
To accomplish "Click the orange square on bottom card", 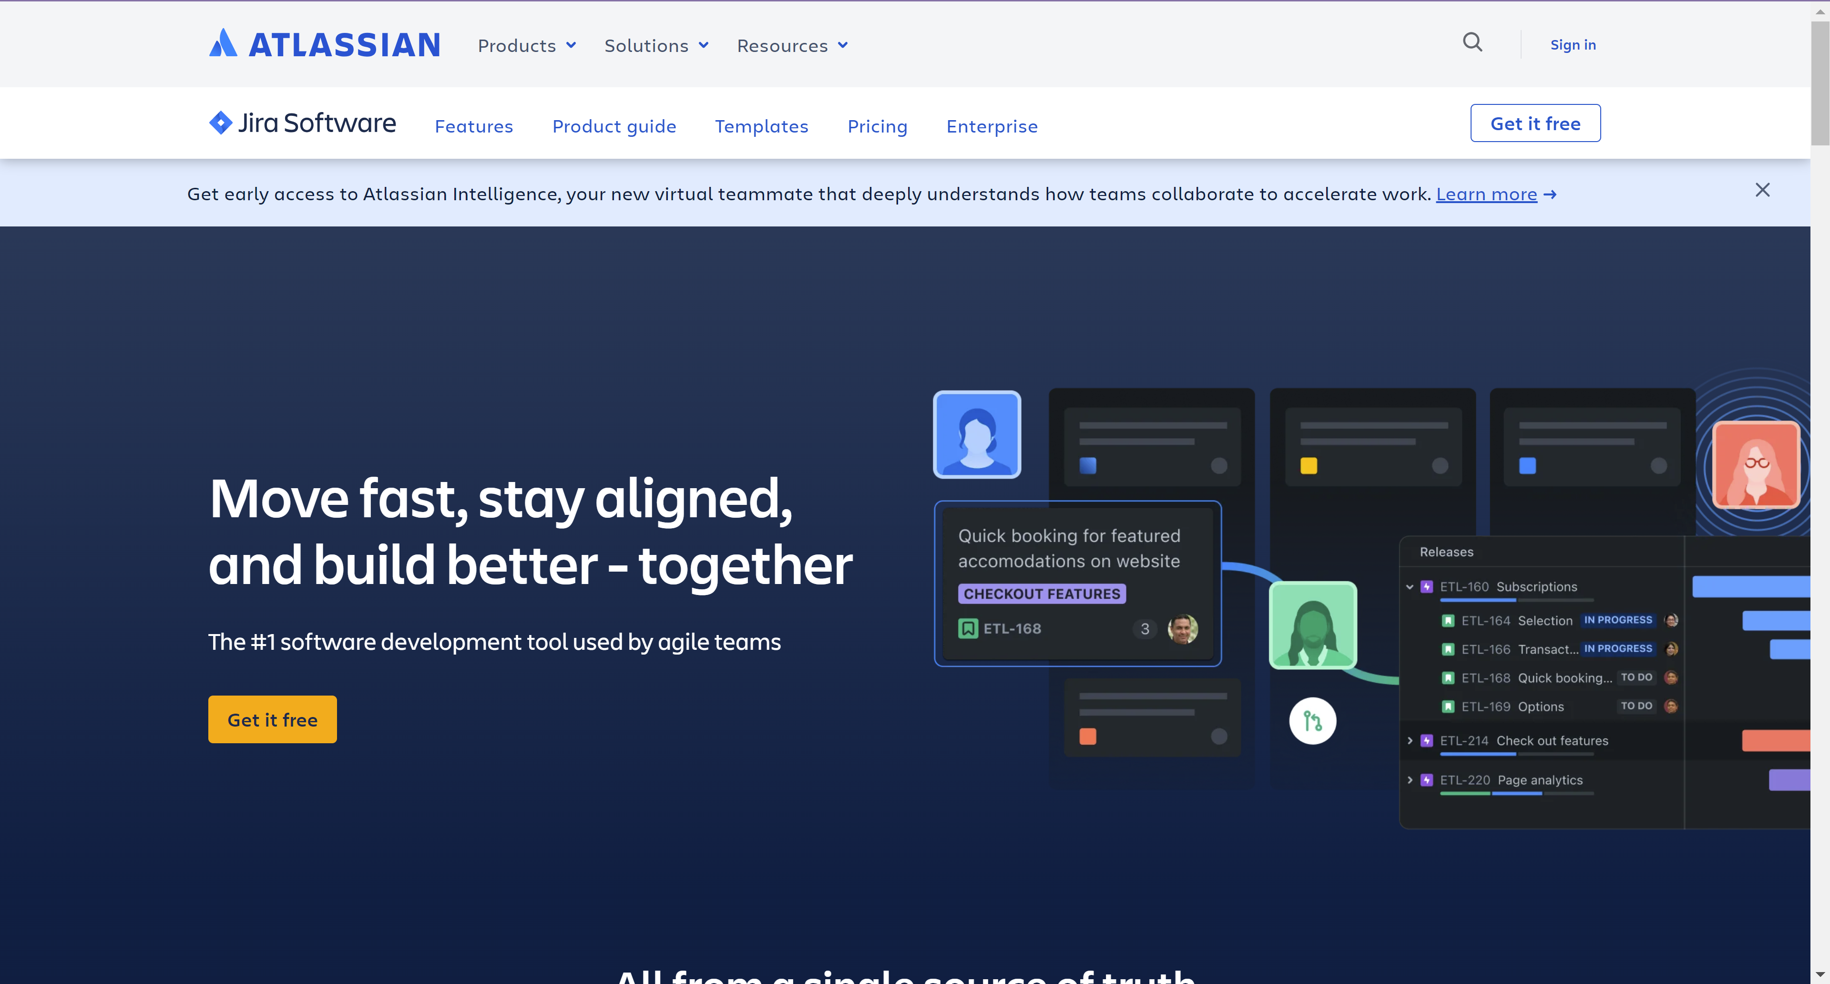I will click(1088, 736).
